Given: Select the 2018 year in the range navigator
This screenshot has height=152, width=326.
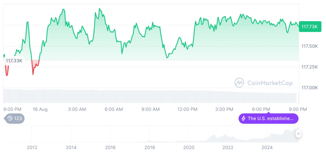Looking at the screenshot, I should point(150,147).
